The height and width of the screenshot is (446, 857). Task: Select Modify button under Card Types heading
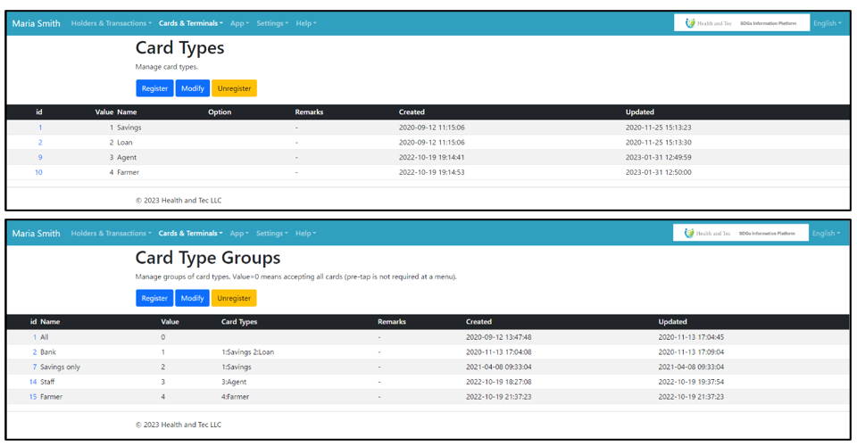pos(192,88)
